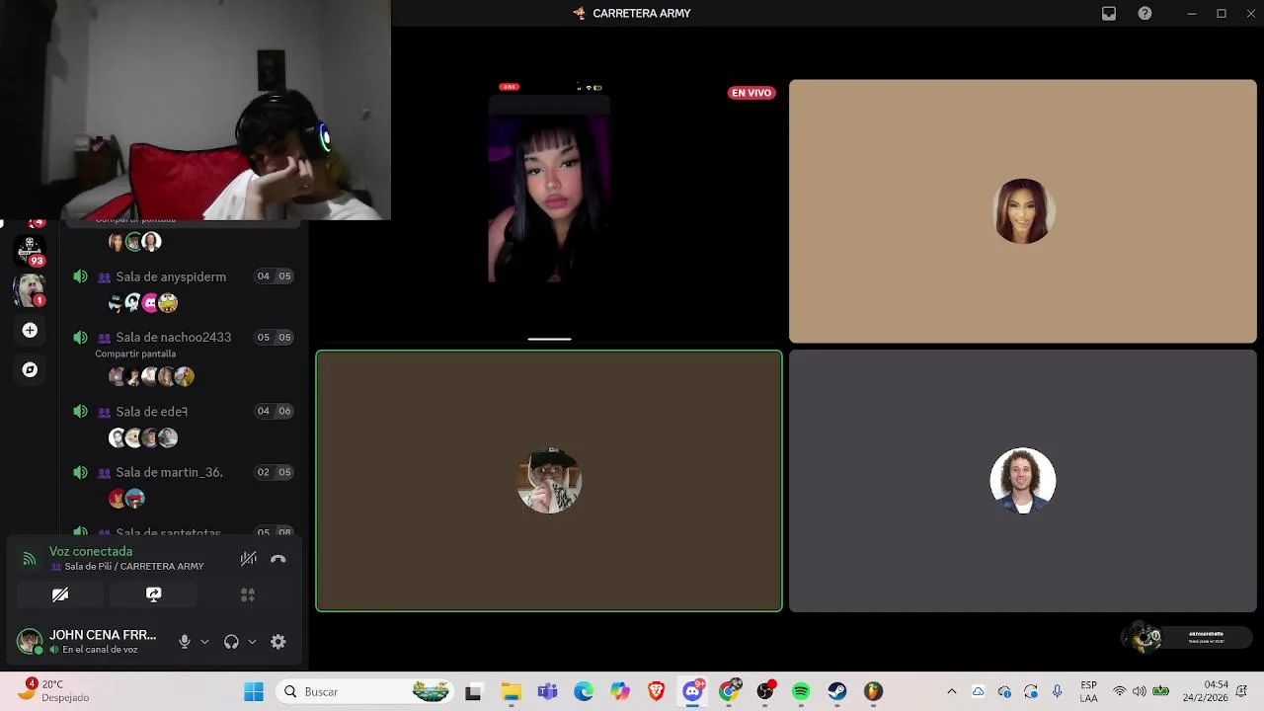
Task: Add a server with the plus icon
Action: pos(30,330)
